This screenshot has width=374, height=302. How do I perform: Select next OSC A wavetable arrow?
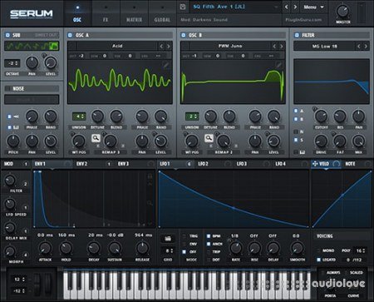pyautogui.click(x=169, y=46)
